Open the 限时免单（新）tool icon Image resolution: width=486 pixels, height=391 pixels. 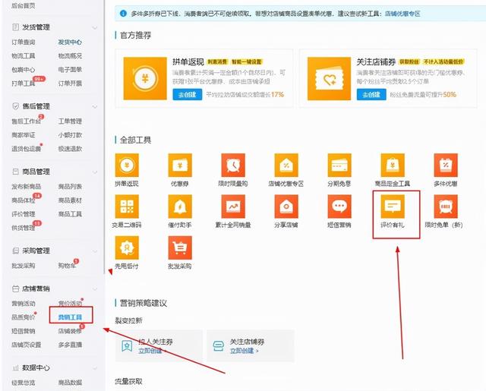point(446,207)
